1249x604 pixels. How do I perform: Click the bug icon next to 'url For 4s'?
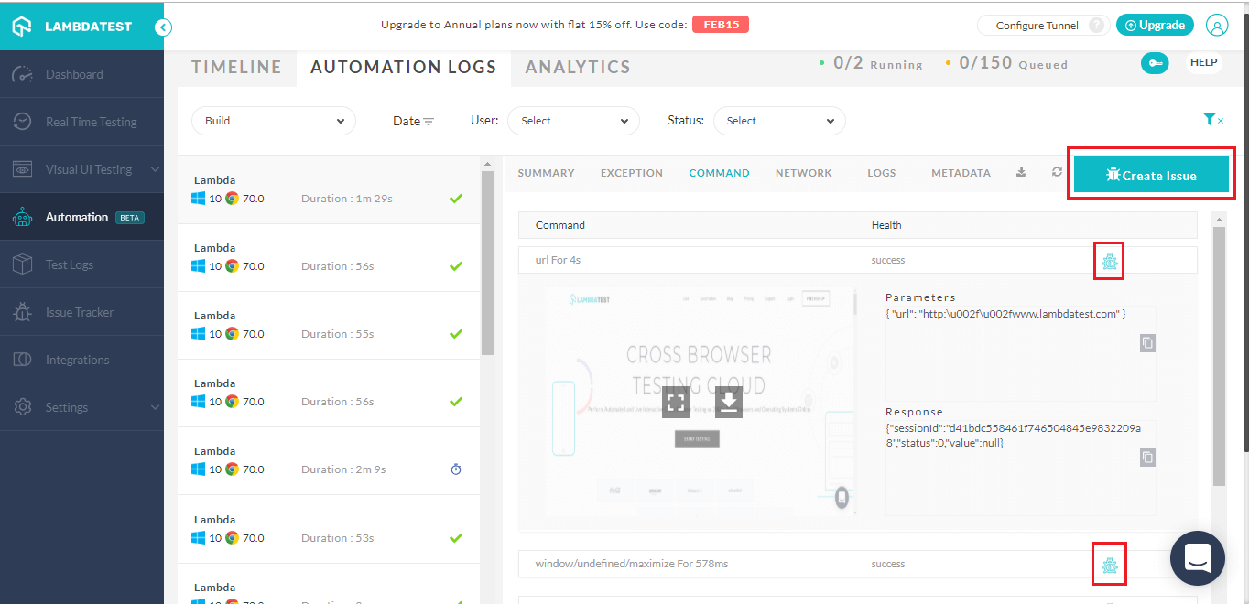click(x=1109, y=261)
